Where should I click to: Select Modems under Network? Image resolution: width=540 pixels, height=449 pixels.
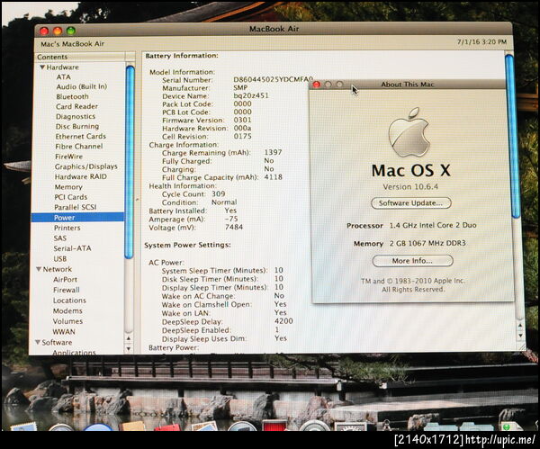click(x=67, y=311)
